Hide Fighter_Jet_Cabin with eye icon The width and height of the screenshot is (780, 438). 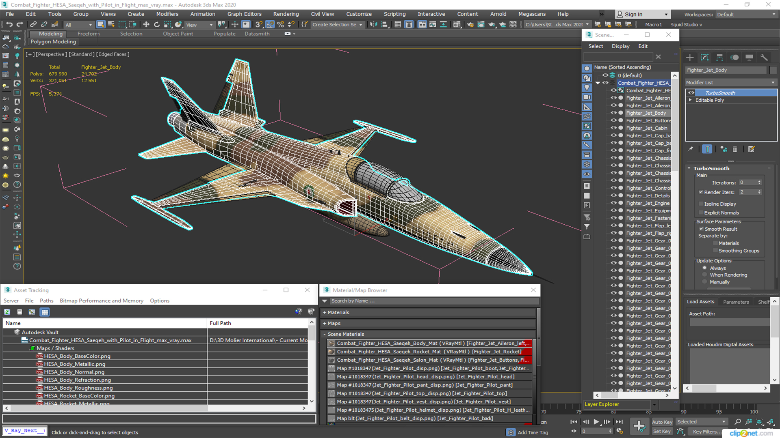tap(614, 128)
